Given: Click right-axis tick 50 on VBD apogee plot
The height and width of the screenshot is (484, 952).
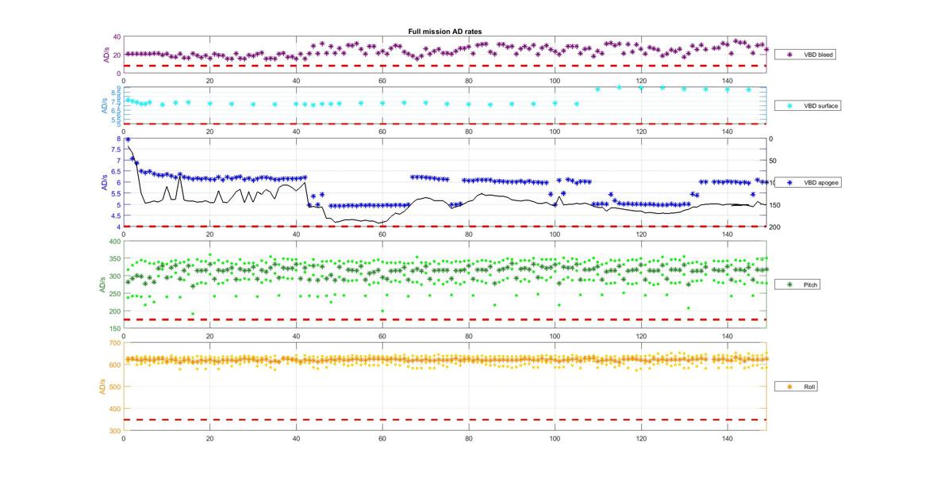Looking at the screenshot, I should pos(773,161).
